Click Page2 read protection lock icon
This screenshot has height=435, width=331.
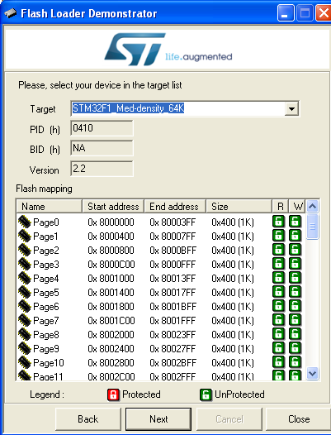tap(279, 250)
